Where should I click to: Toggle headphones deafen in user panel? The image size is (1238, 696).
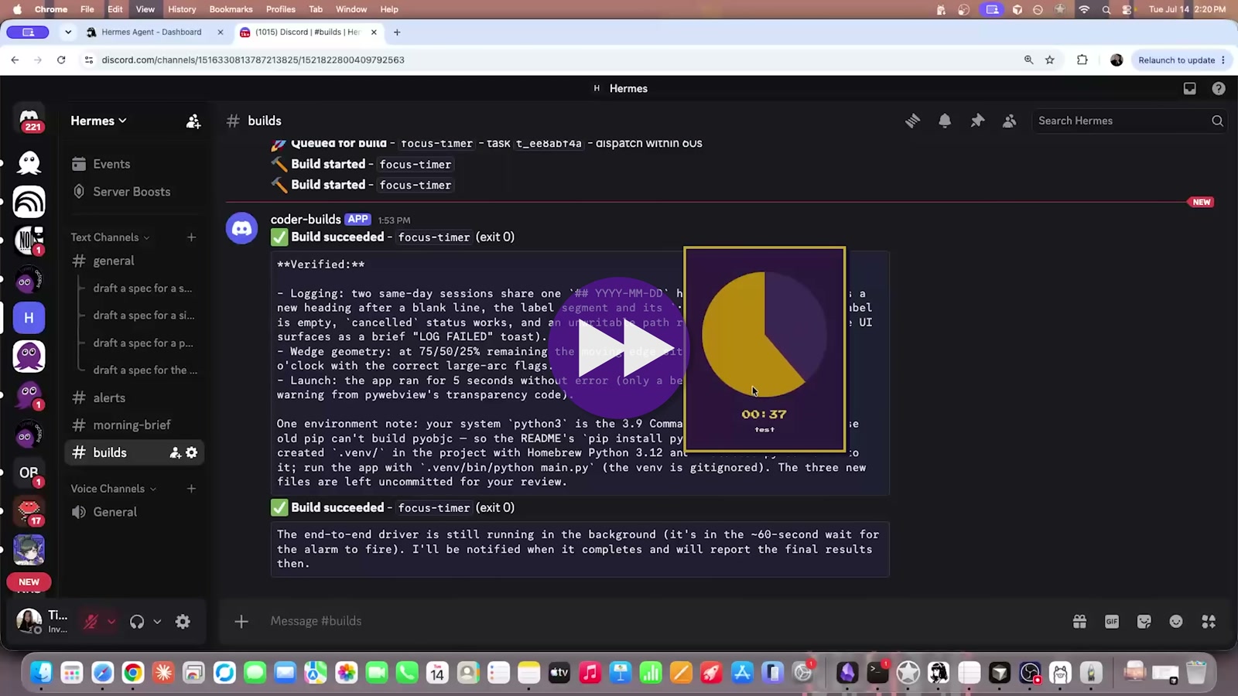pyautogui.click(x=137, y=622)
